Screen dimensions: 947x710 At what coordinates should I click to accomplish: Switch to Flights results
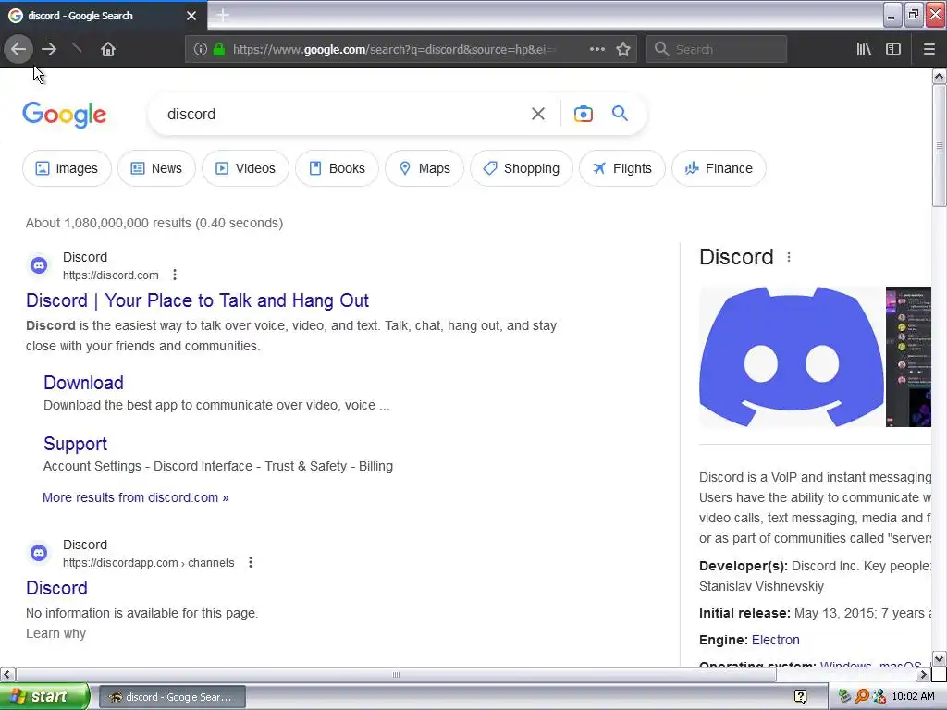coord(622,168)
